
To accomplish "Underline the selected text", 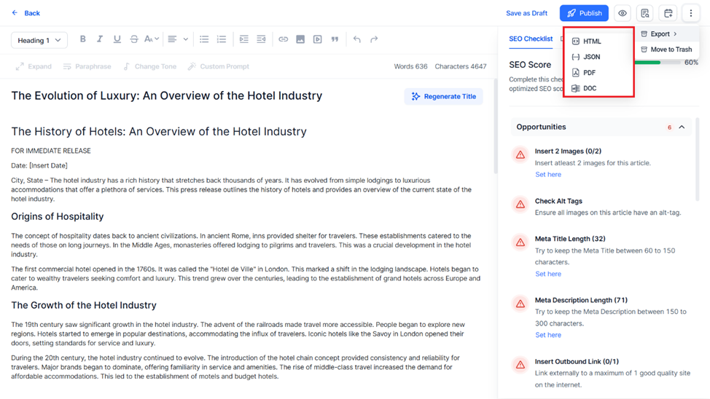I will point(117,39).
